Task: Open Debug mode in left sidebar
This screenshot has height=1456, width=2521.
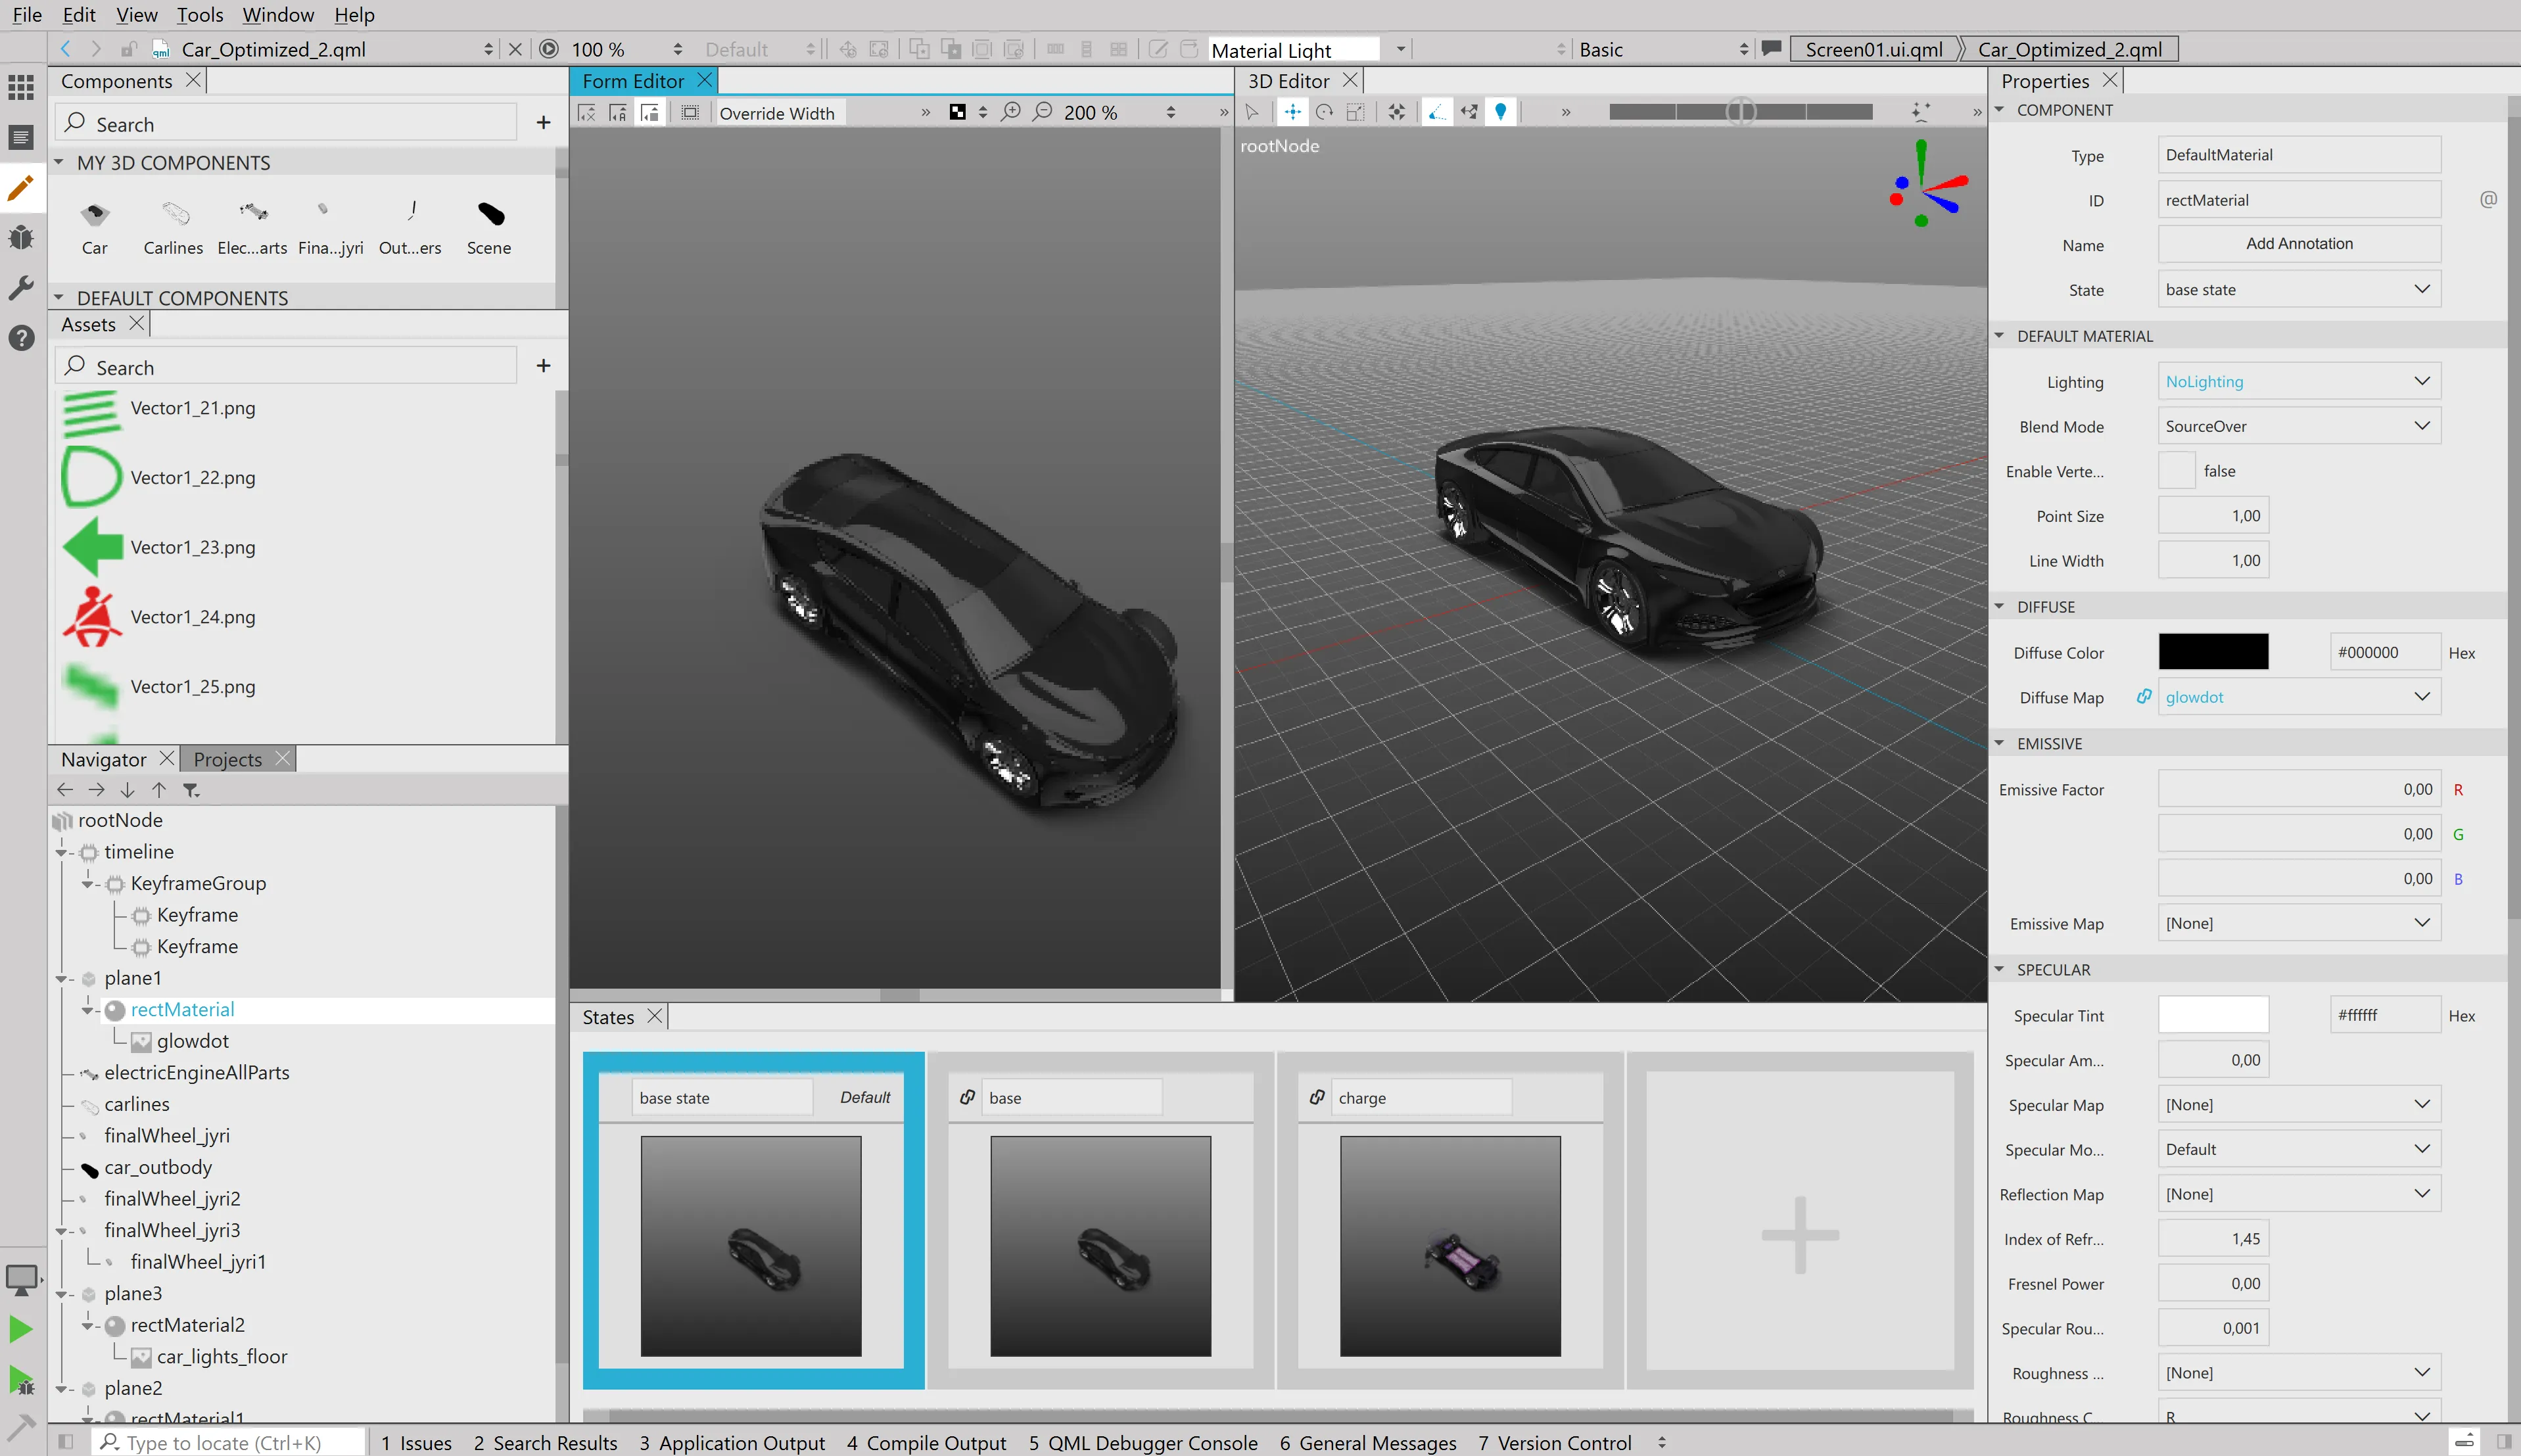Action: tap(21, 238)
